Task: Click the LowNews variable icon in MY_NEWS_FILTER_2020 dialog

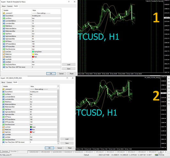Action: (4, 94)
